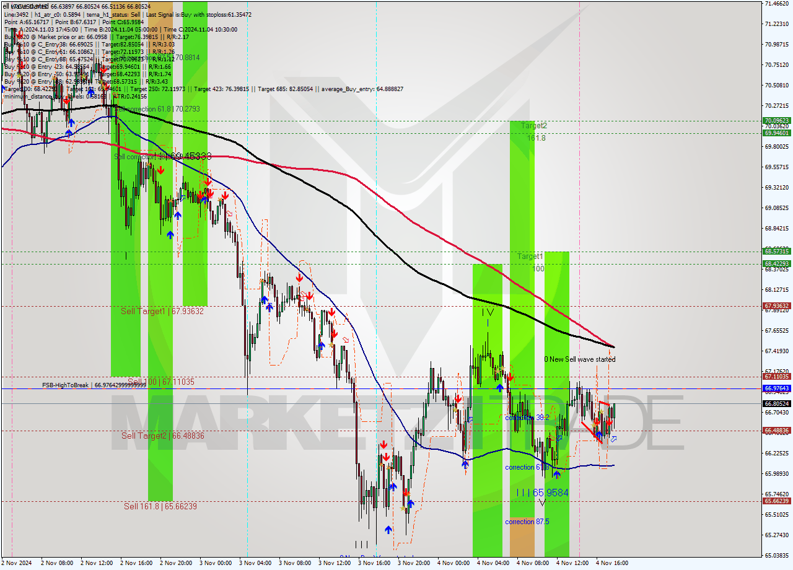Click the '2 Nov 2024' time axis label
Image resolution: width=793 pixels, height=570 pixels.
pos(17,563)
